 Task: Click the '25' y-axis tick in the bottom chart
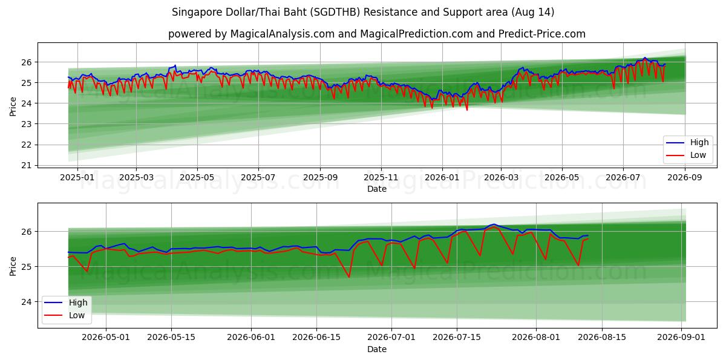click(x=28, y=267)
